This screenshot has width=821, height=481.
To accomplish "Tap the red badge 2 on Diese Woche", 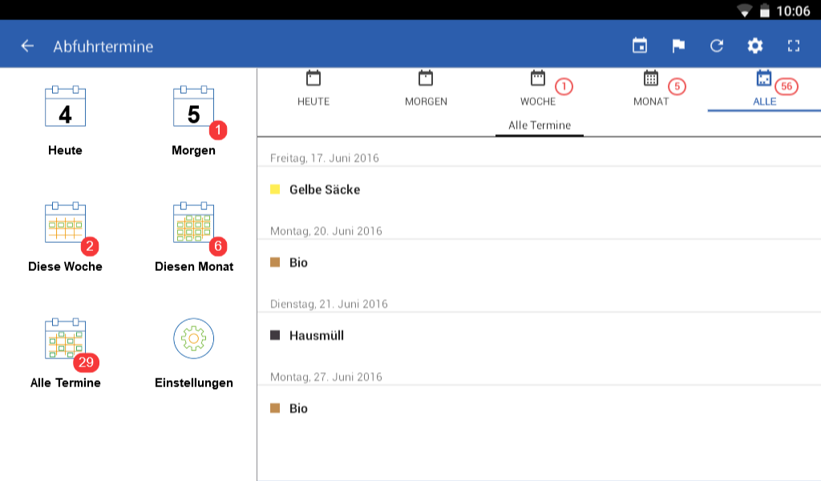I will click(x=90, y=247).
